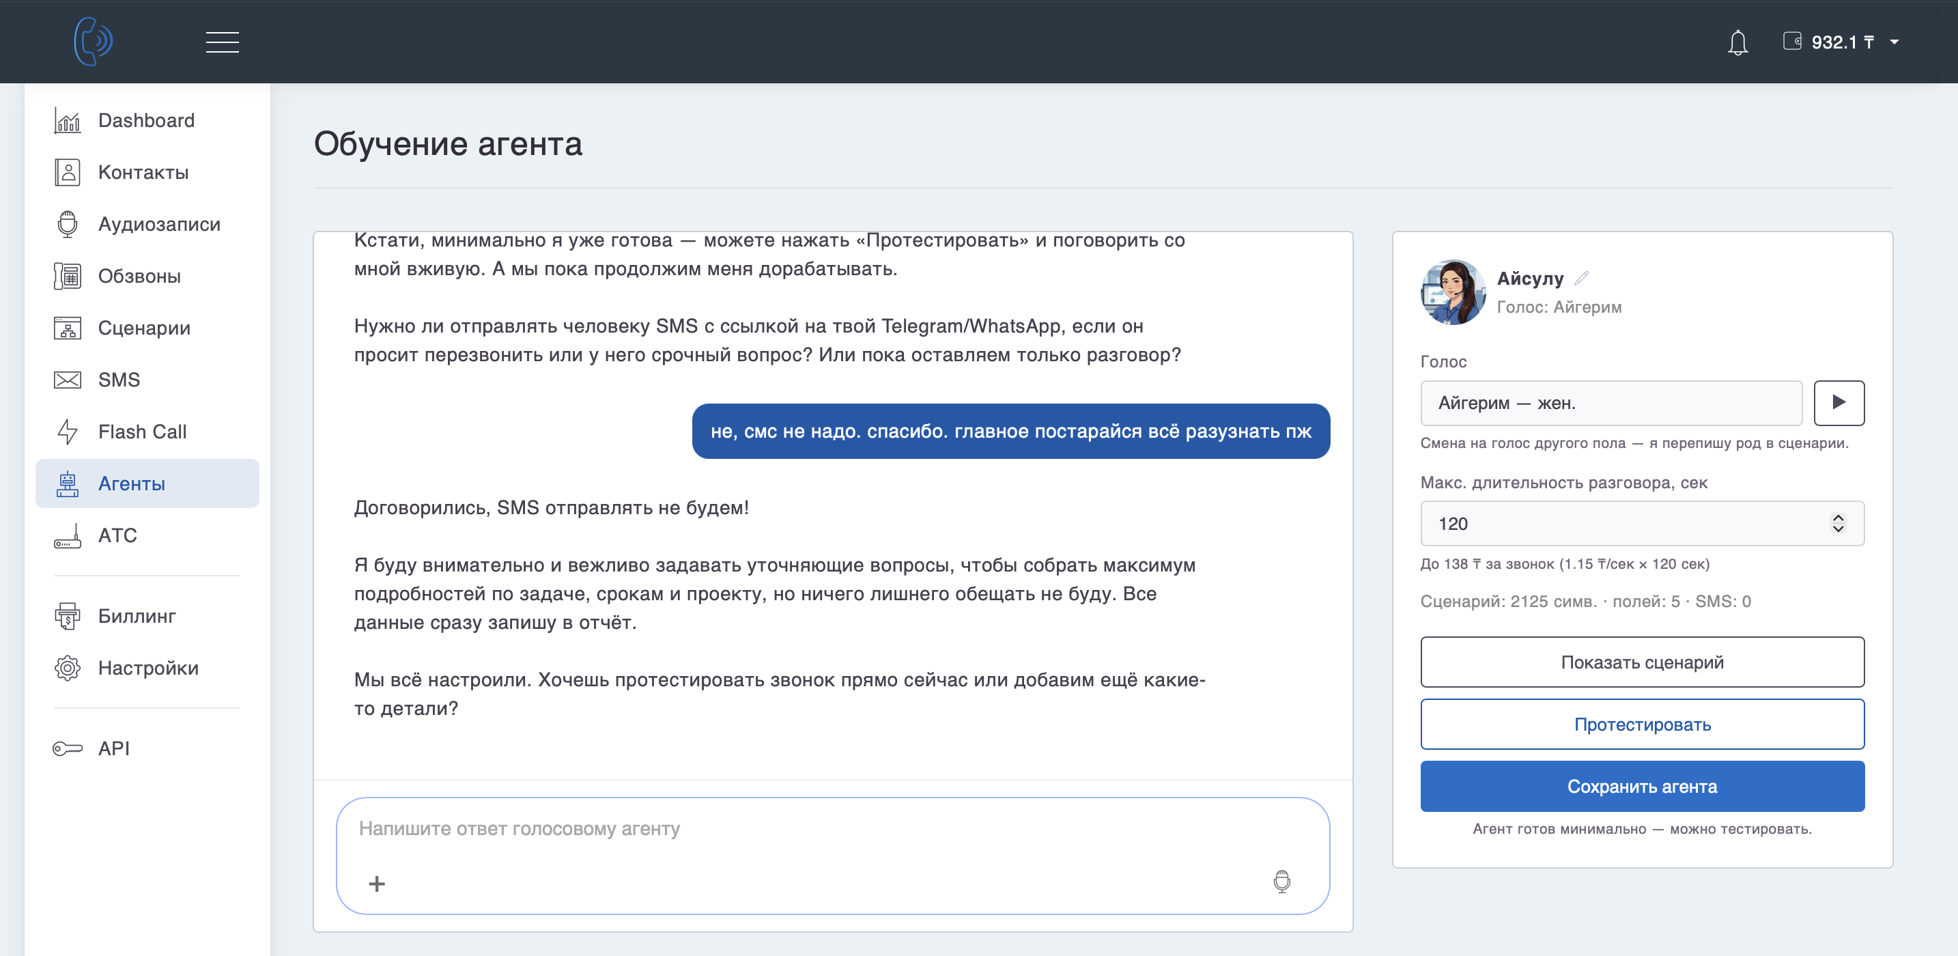Navigate to Сценарии
The width and height of the screenshot is (1958, 956).
pyautogui.click(x=147, y=328)
